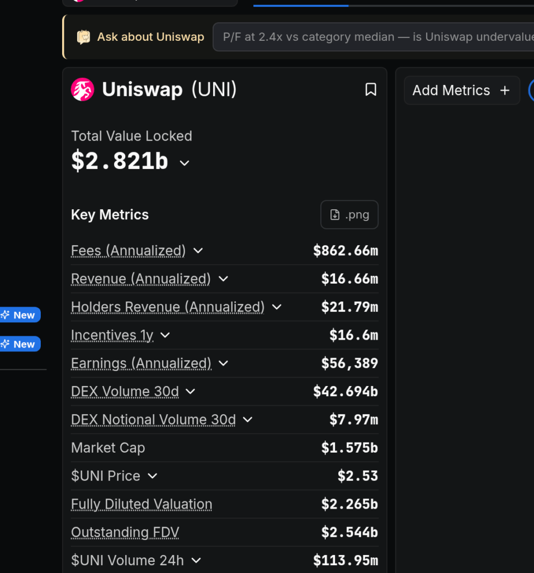Click the Earnings (Annualized) label

[x=141, y=363]
